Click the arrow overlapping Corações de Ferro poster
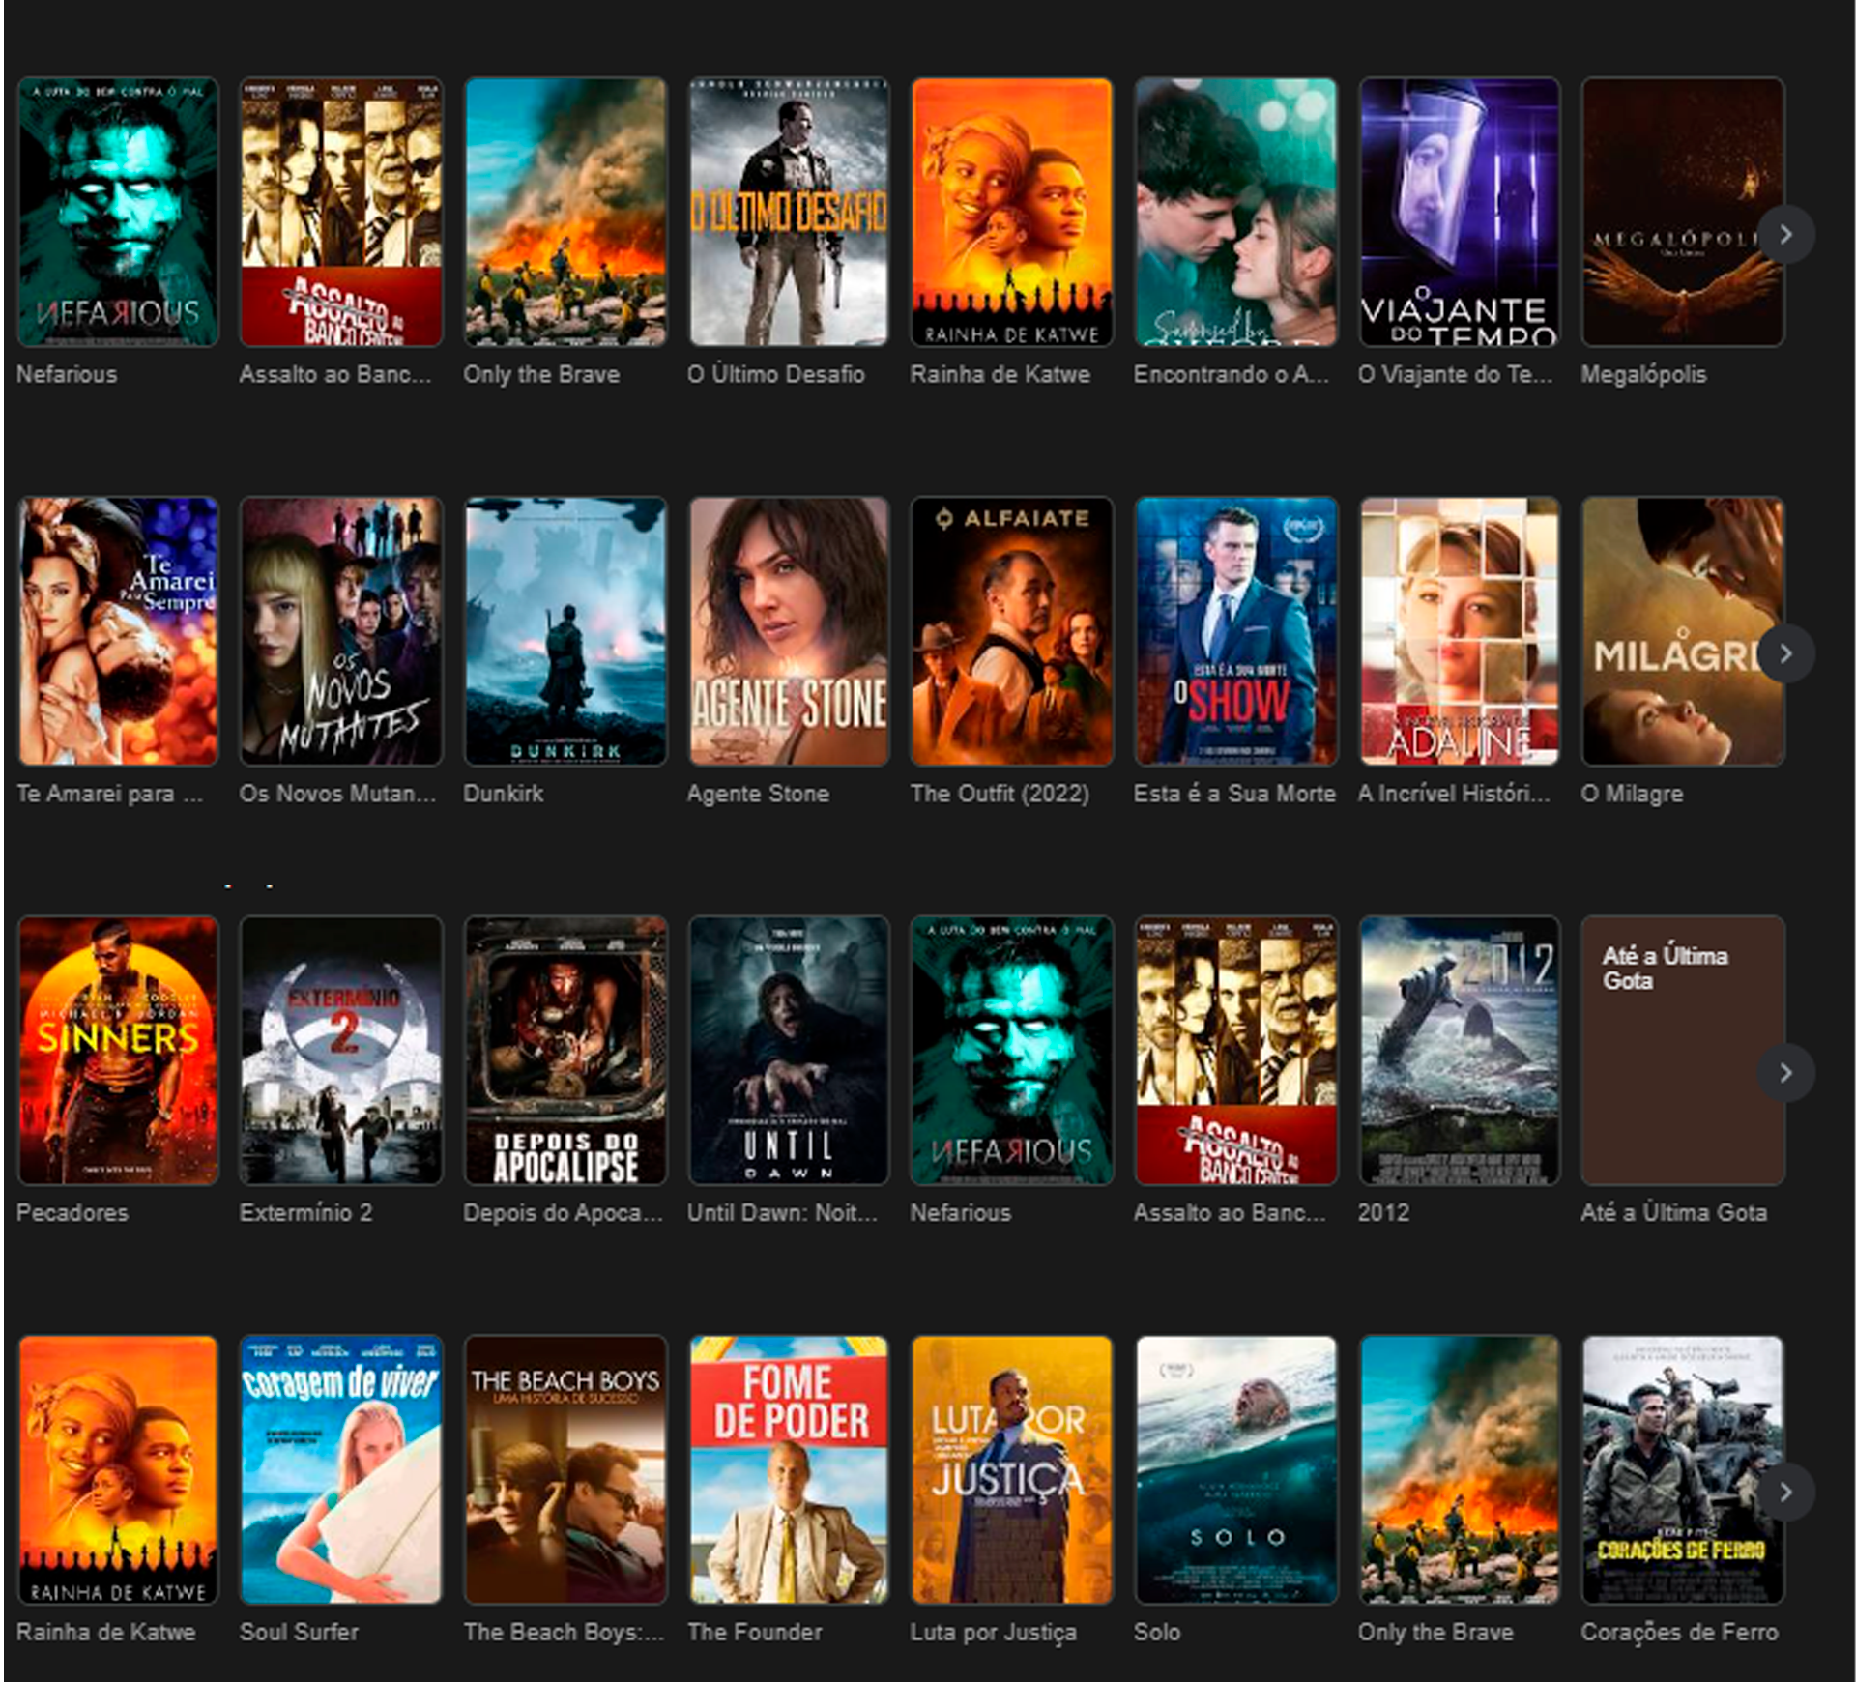1856x1682 pixels. [1785, 1493]
